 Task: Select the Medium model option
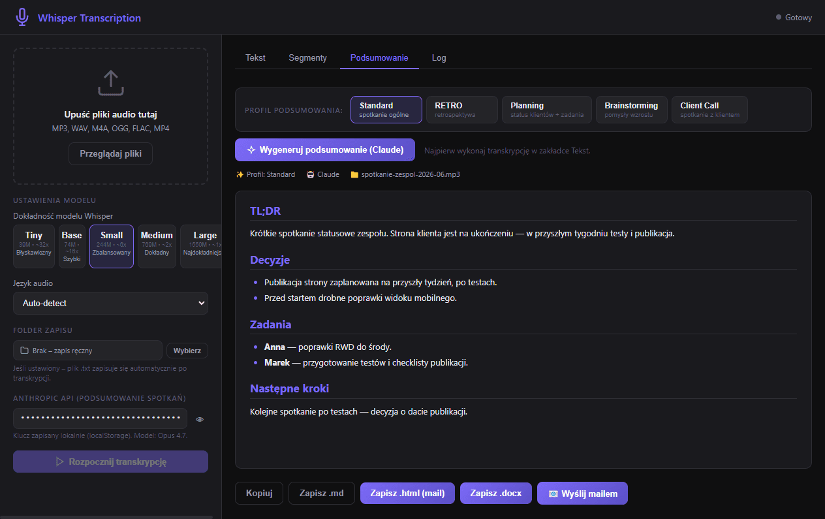point(157,247)
